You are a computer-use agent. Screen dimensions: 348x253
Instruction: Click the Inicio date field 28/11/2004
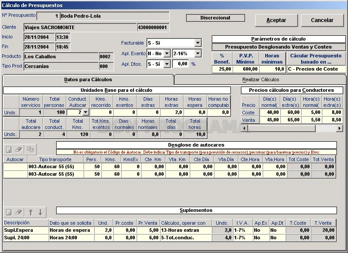(x=39, y=37)
